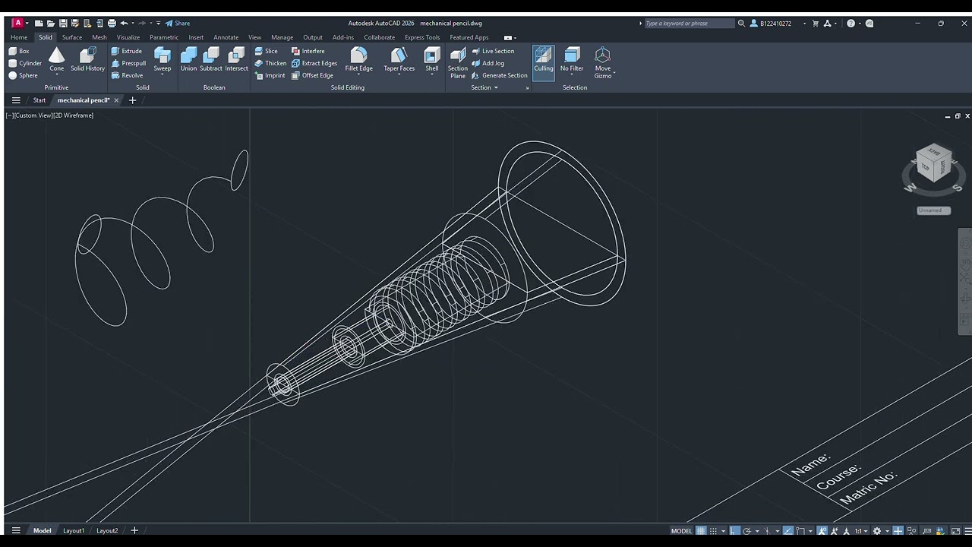972x547 pixels.
Task: Apply the Intersect boolean tool
Action: click(236, 59)
